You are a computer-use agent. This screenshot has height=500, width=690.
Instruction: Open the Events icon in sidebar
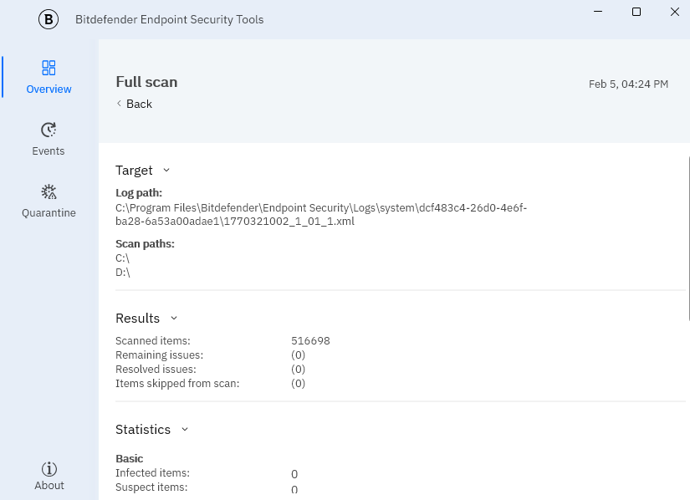(x=49, y=130)
